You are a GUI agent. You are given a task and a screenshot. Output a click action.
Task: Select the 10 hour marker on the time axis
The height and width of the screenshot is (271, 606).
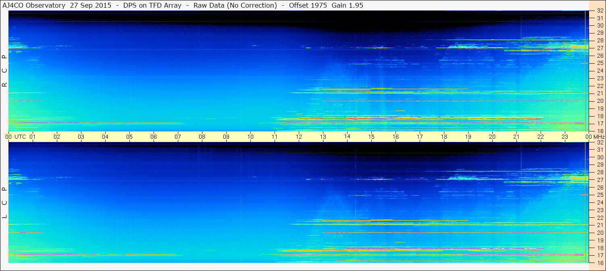[250, 137]
